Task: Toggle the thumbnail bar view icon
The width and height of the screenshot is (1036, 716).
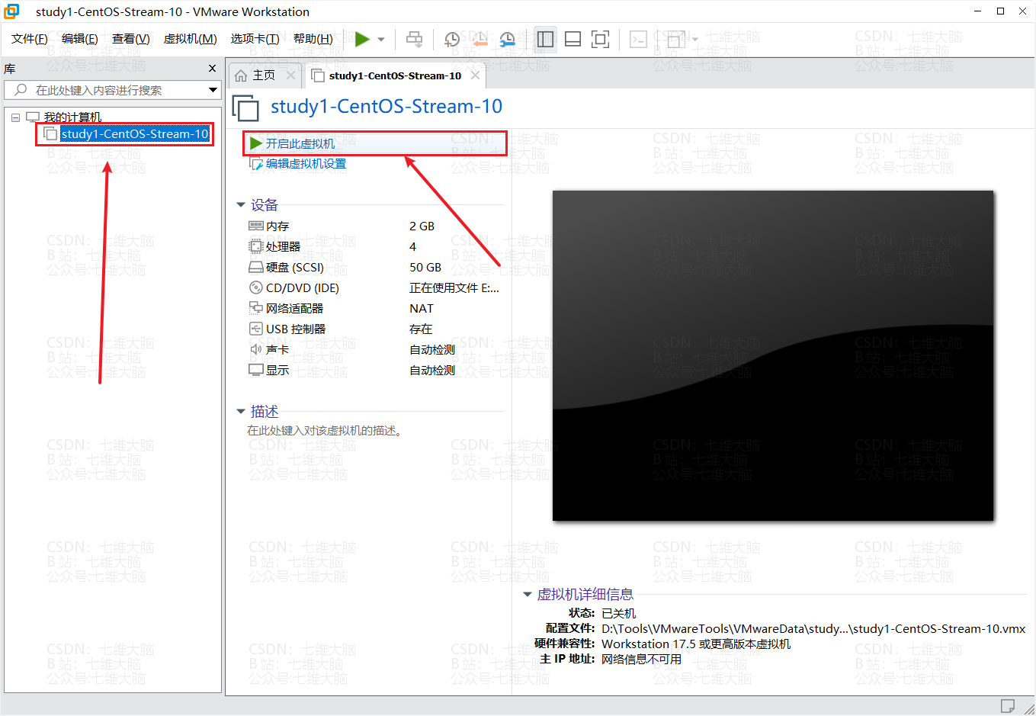Action: tap(573, 39)
